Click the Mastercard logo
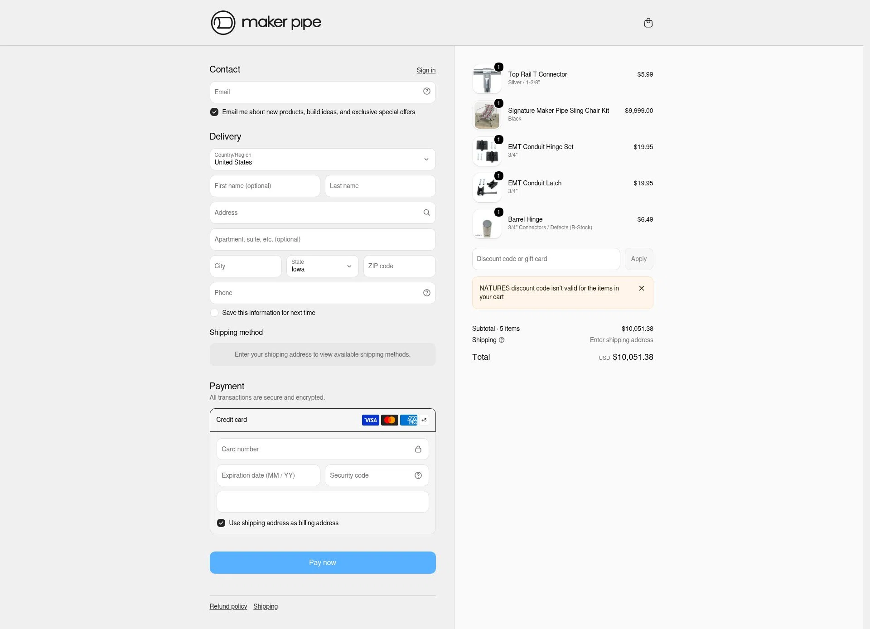This screenshot has height=629, width=870. pos(390,420)
